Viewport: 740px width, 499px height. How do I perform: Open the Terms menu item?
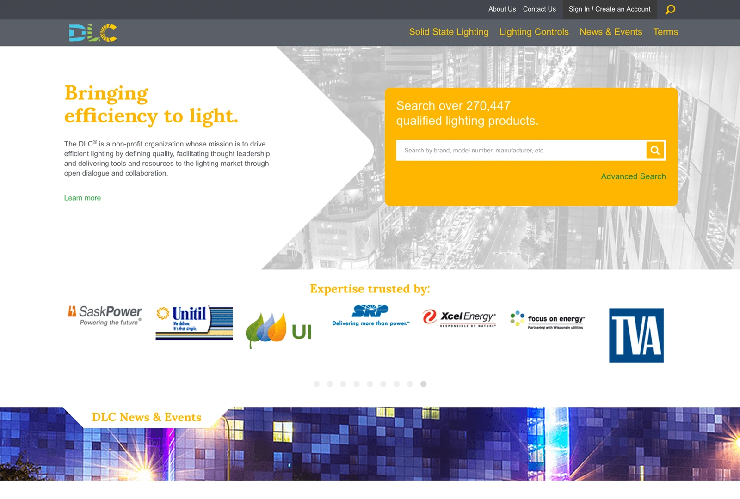point(666,32)
